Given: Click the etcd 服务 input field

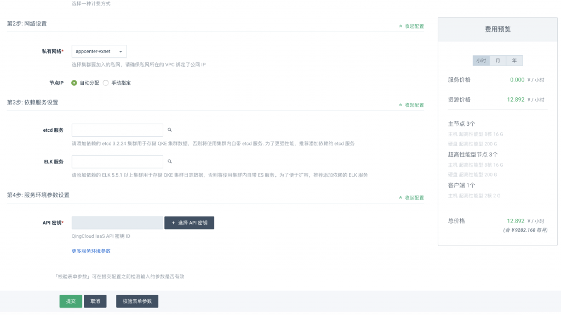Looking at the screenshot, I should 117,130.
